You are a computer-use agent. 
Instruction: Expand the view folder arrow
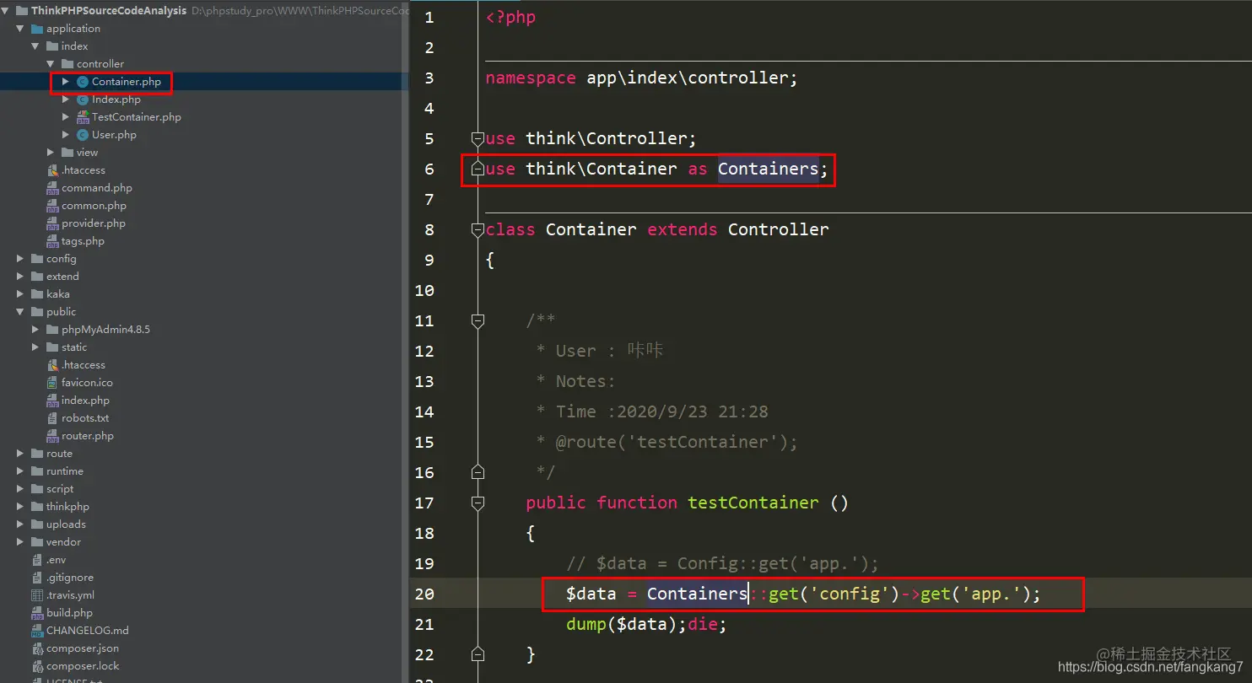click(x=51, y=153)
